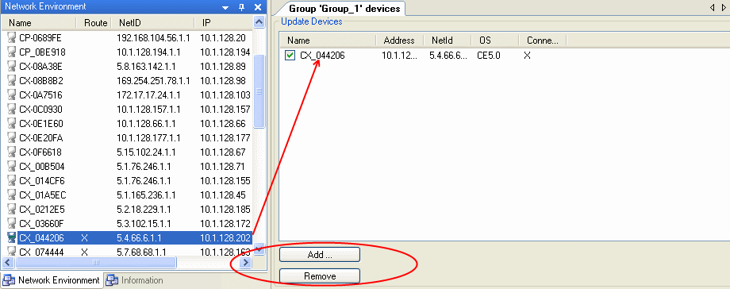Click the Information tab icon
Image resolution: width=730 pixels, height=289 pixels.
(112, 280)
